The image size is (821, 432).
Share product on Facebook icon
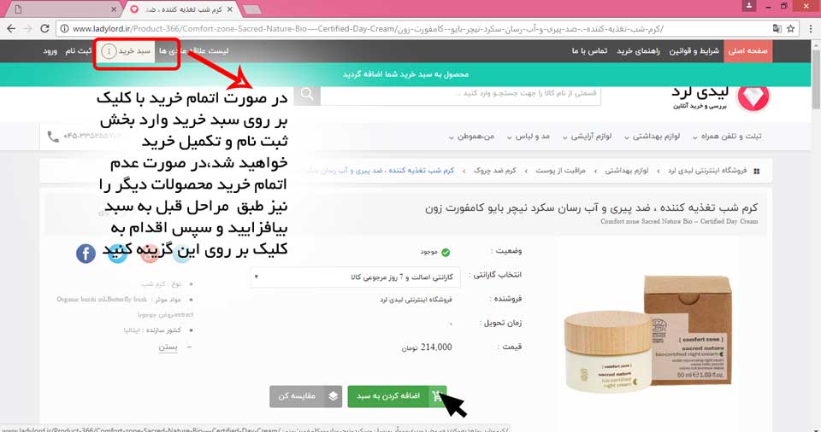click(x=86, y=254)
